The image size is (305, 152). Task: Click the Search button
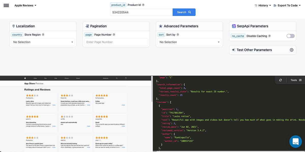point(184,12)
